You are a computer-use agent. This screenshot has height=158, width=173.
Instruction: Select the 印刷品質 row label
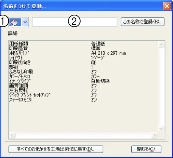pos(18,48)
